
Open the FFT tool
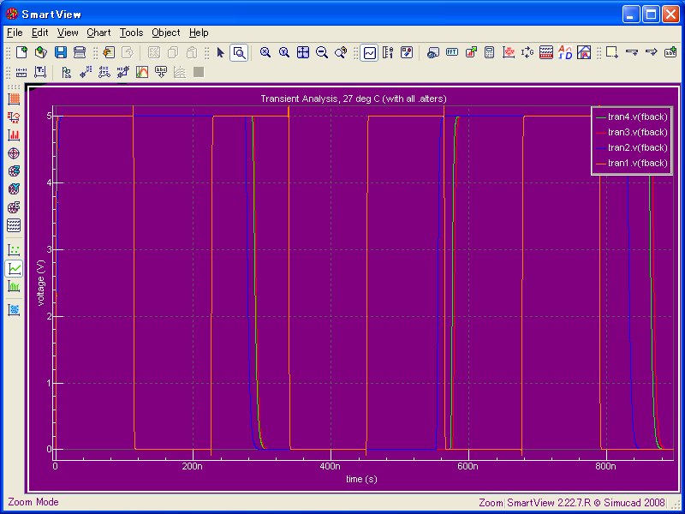(x=452, y=52)
